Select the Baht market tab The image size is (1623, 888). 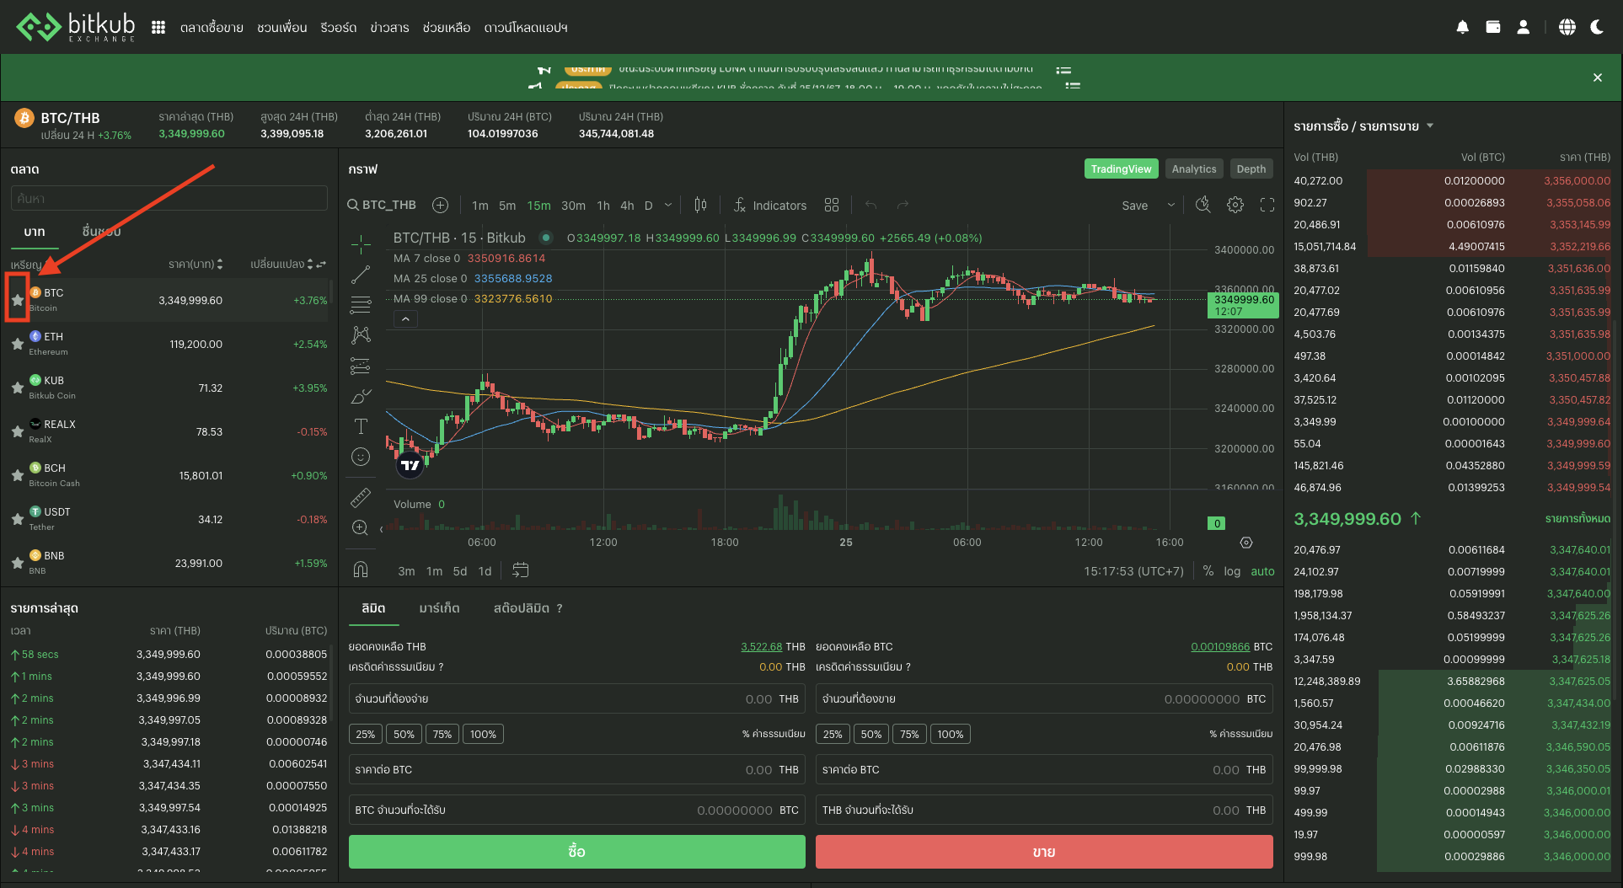[x=35, y=232]
